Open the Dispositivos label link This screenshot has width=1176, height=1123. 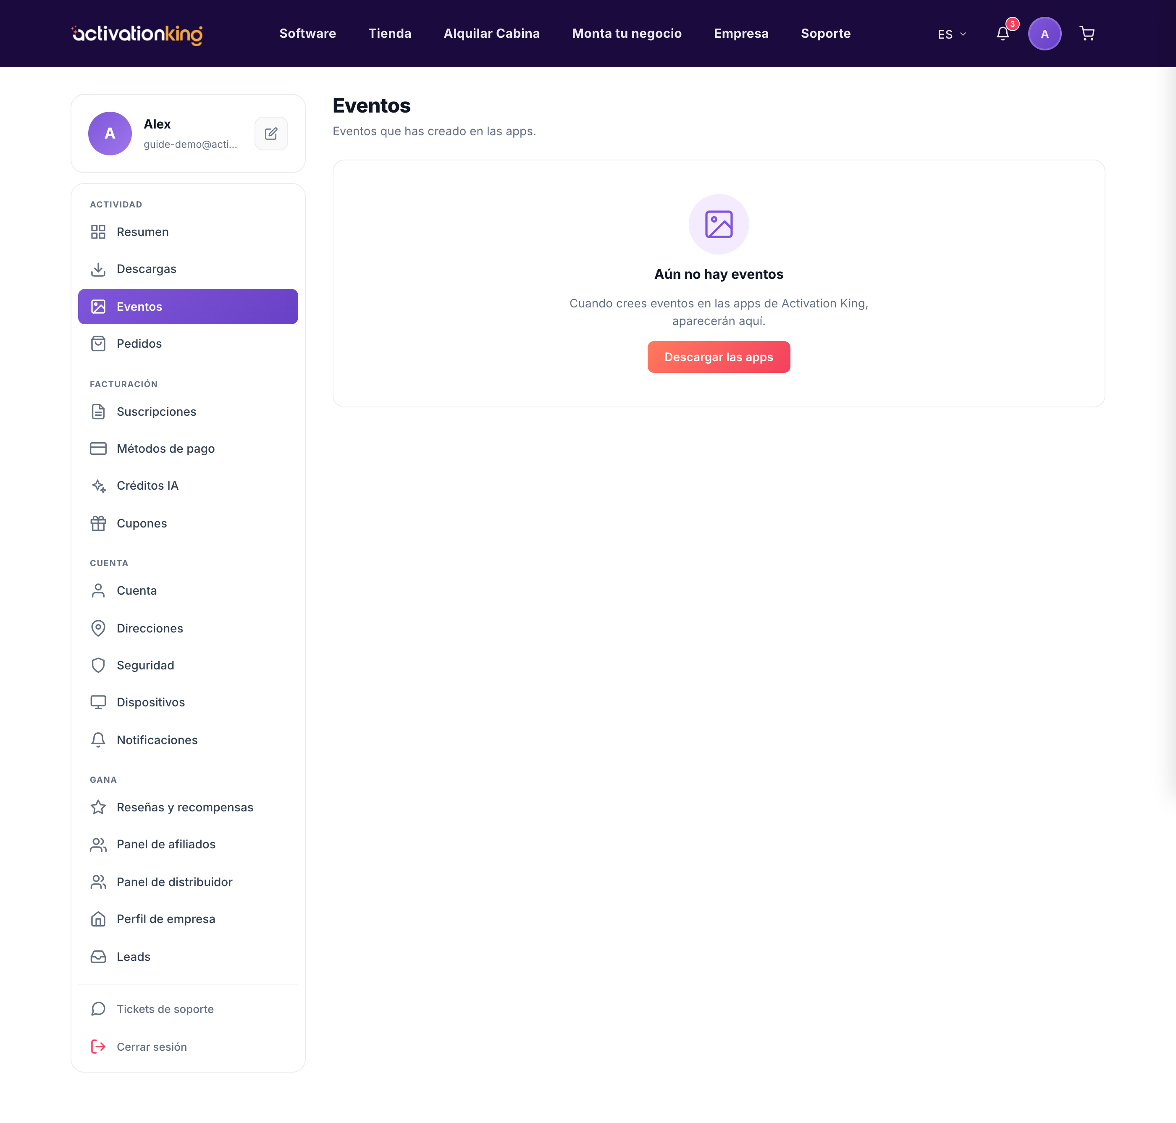point(151,702)
